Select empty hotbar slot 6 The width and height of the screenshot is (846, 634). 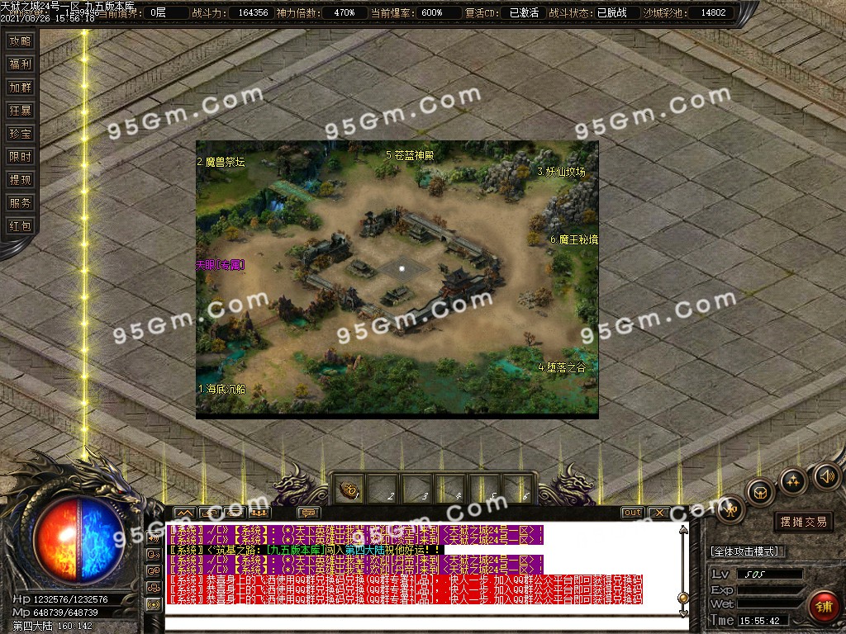coord(517,490)
